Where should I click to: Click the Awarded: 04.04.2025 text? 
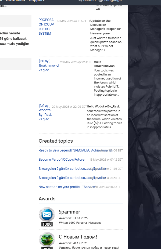(73, 218)
